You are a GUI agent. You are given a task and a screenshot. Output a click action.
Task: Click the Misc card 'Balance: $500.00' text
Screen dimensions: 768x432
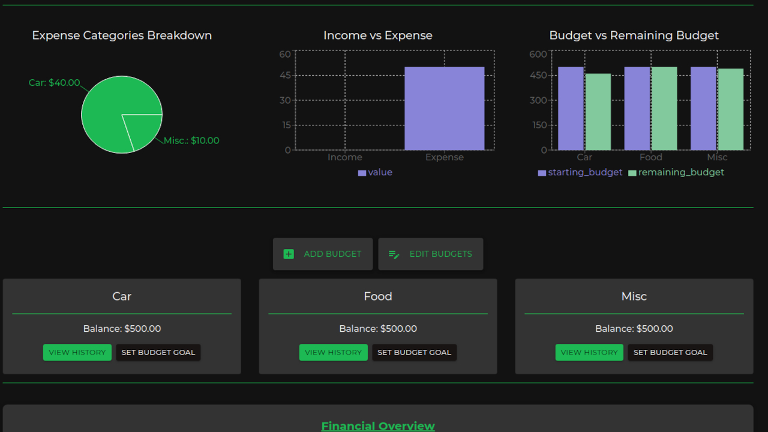pos(634,329)
